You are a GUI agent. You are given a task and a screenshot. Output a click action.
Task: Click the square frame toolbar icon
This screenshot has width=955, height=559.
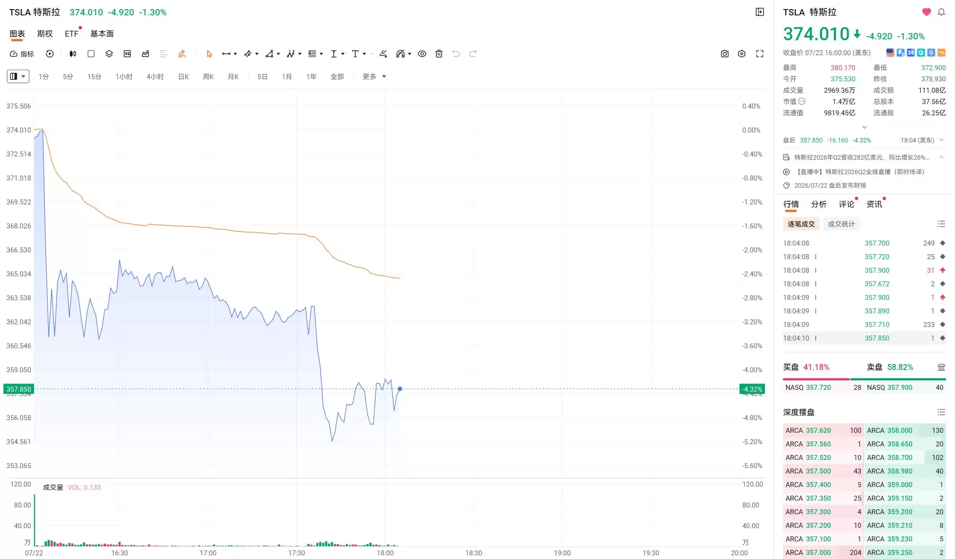(91, 54)
